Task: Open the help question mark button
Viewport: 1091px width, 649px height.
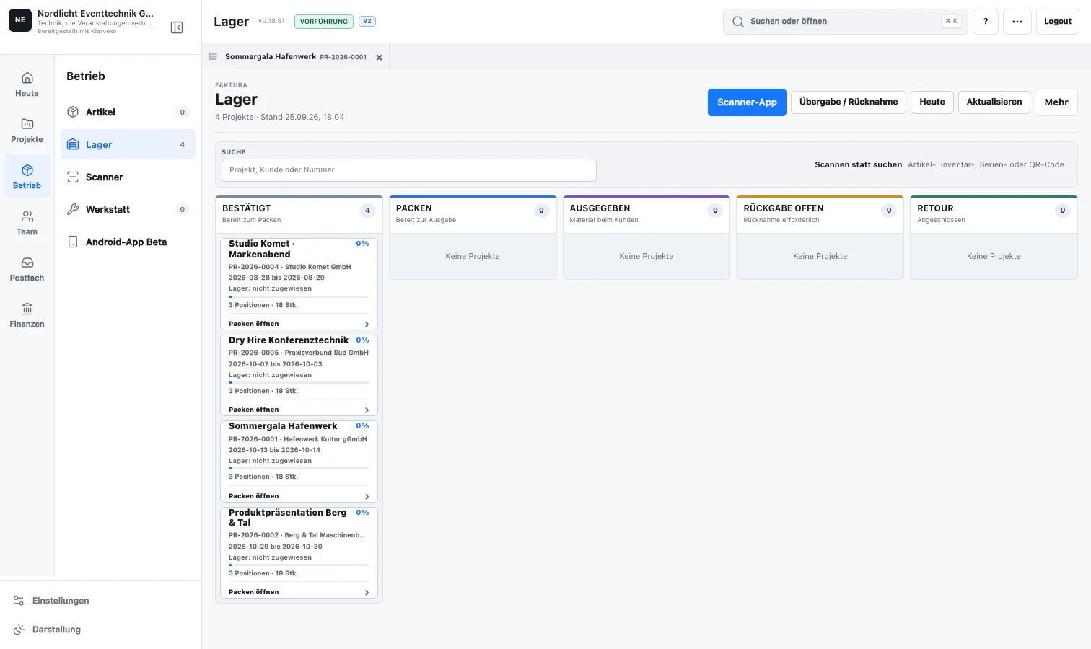Action: point(986,22)
